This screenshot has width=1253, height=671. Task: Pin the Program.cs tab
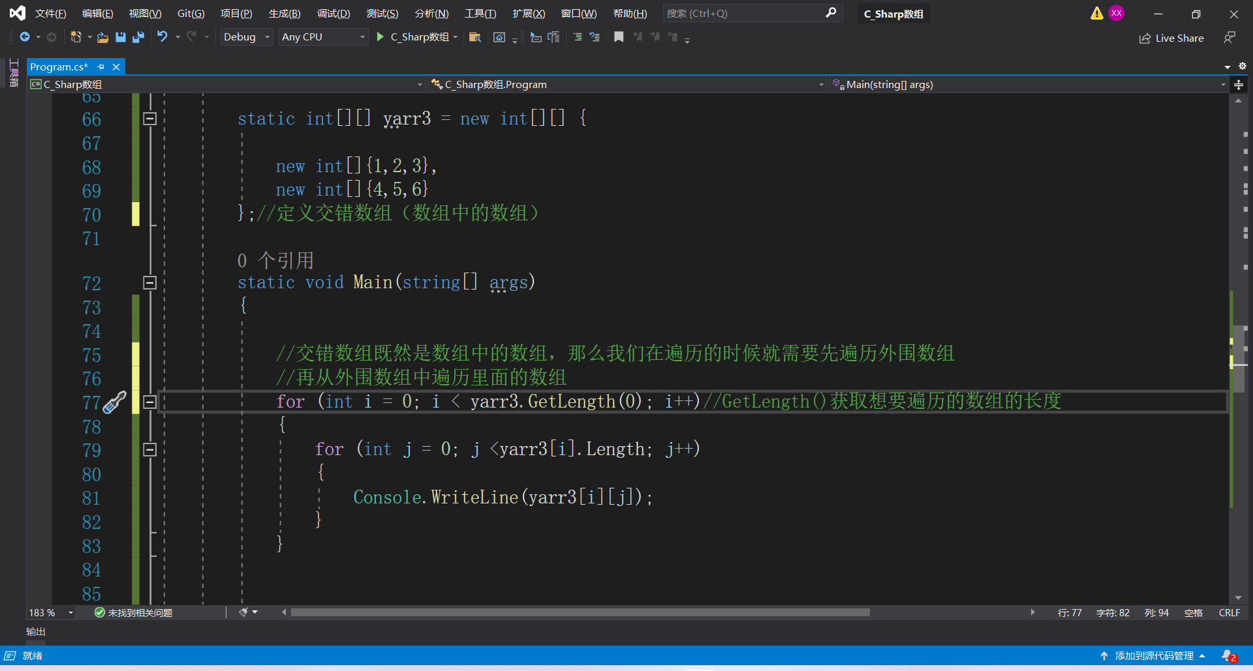click(x=101, y=67)
